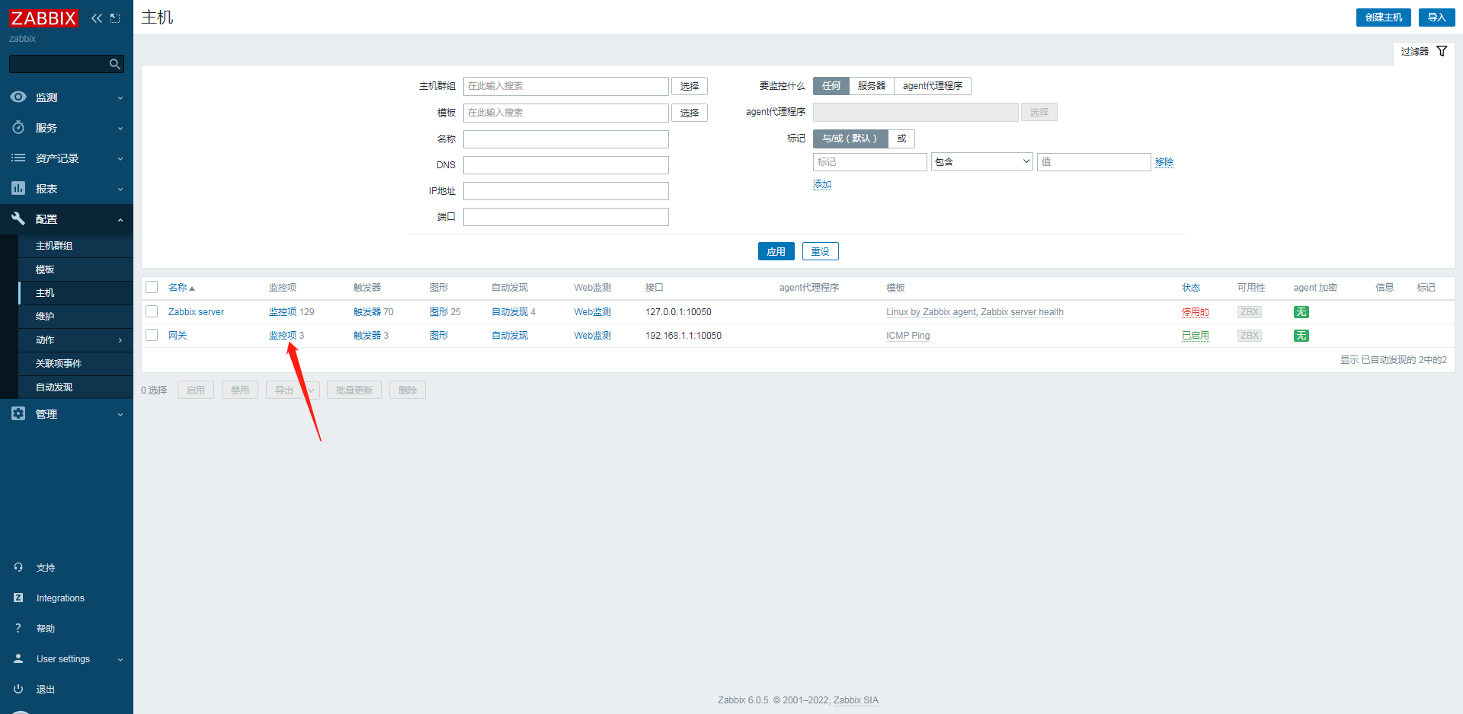Click the gear icon for 管理
Screen dimensions: 1463x714
tap(18, 413)
